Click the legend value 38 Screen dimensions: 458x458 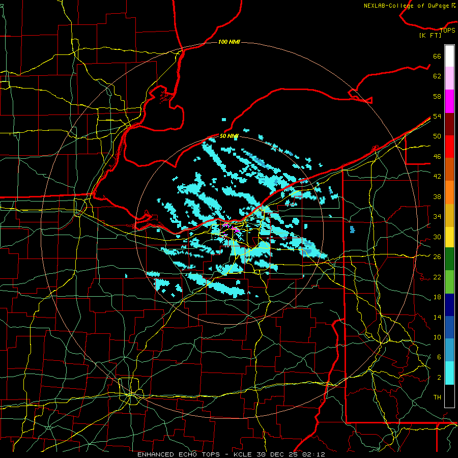pos(437,196)
